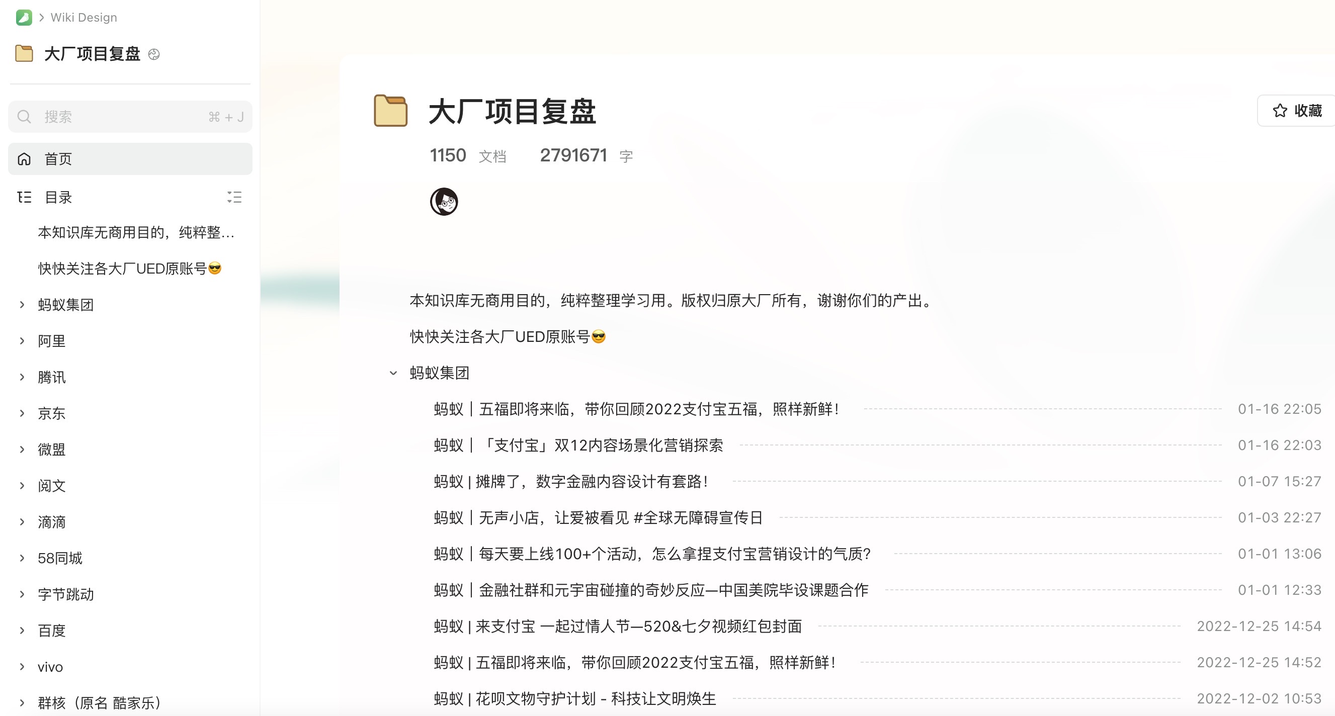Open article 「支付宝」双12内容场景化营销探索
This screenshot has height=716, width=1335.
(578, 445)
